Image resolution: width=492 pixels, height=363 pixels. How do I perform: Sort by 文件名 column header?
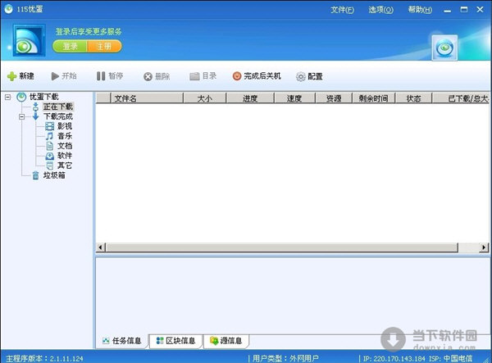coord(147,98)
